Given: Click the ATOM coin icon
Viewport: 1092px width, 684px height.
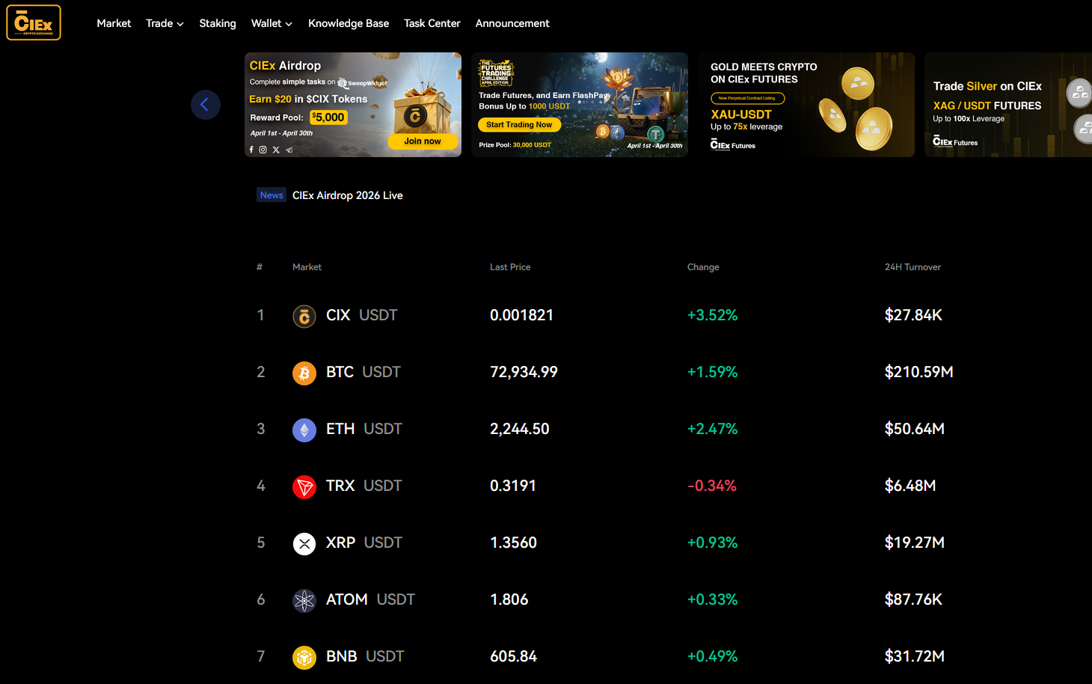Looking at the screenshot, I should (x=304, y=600).
